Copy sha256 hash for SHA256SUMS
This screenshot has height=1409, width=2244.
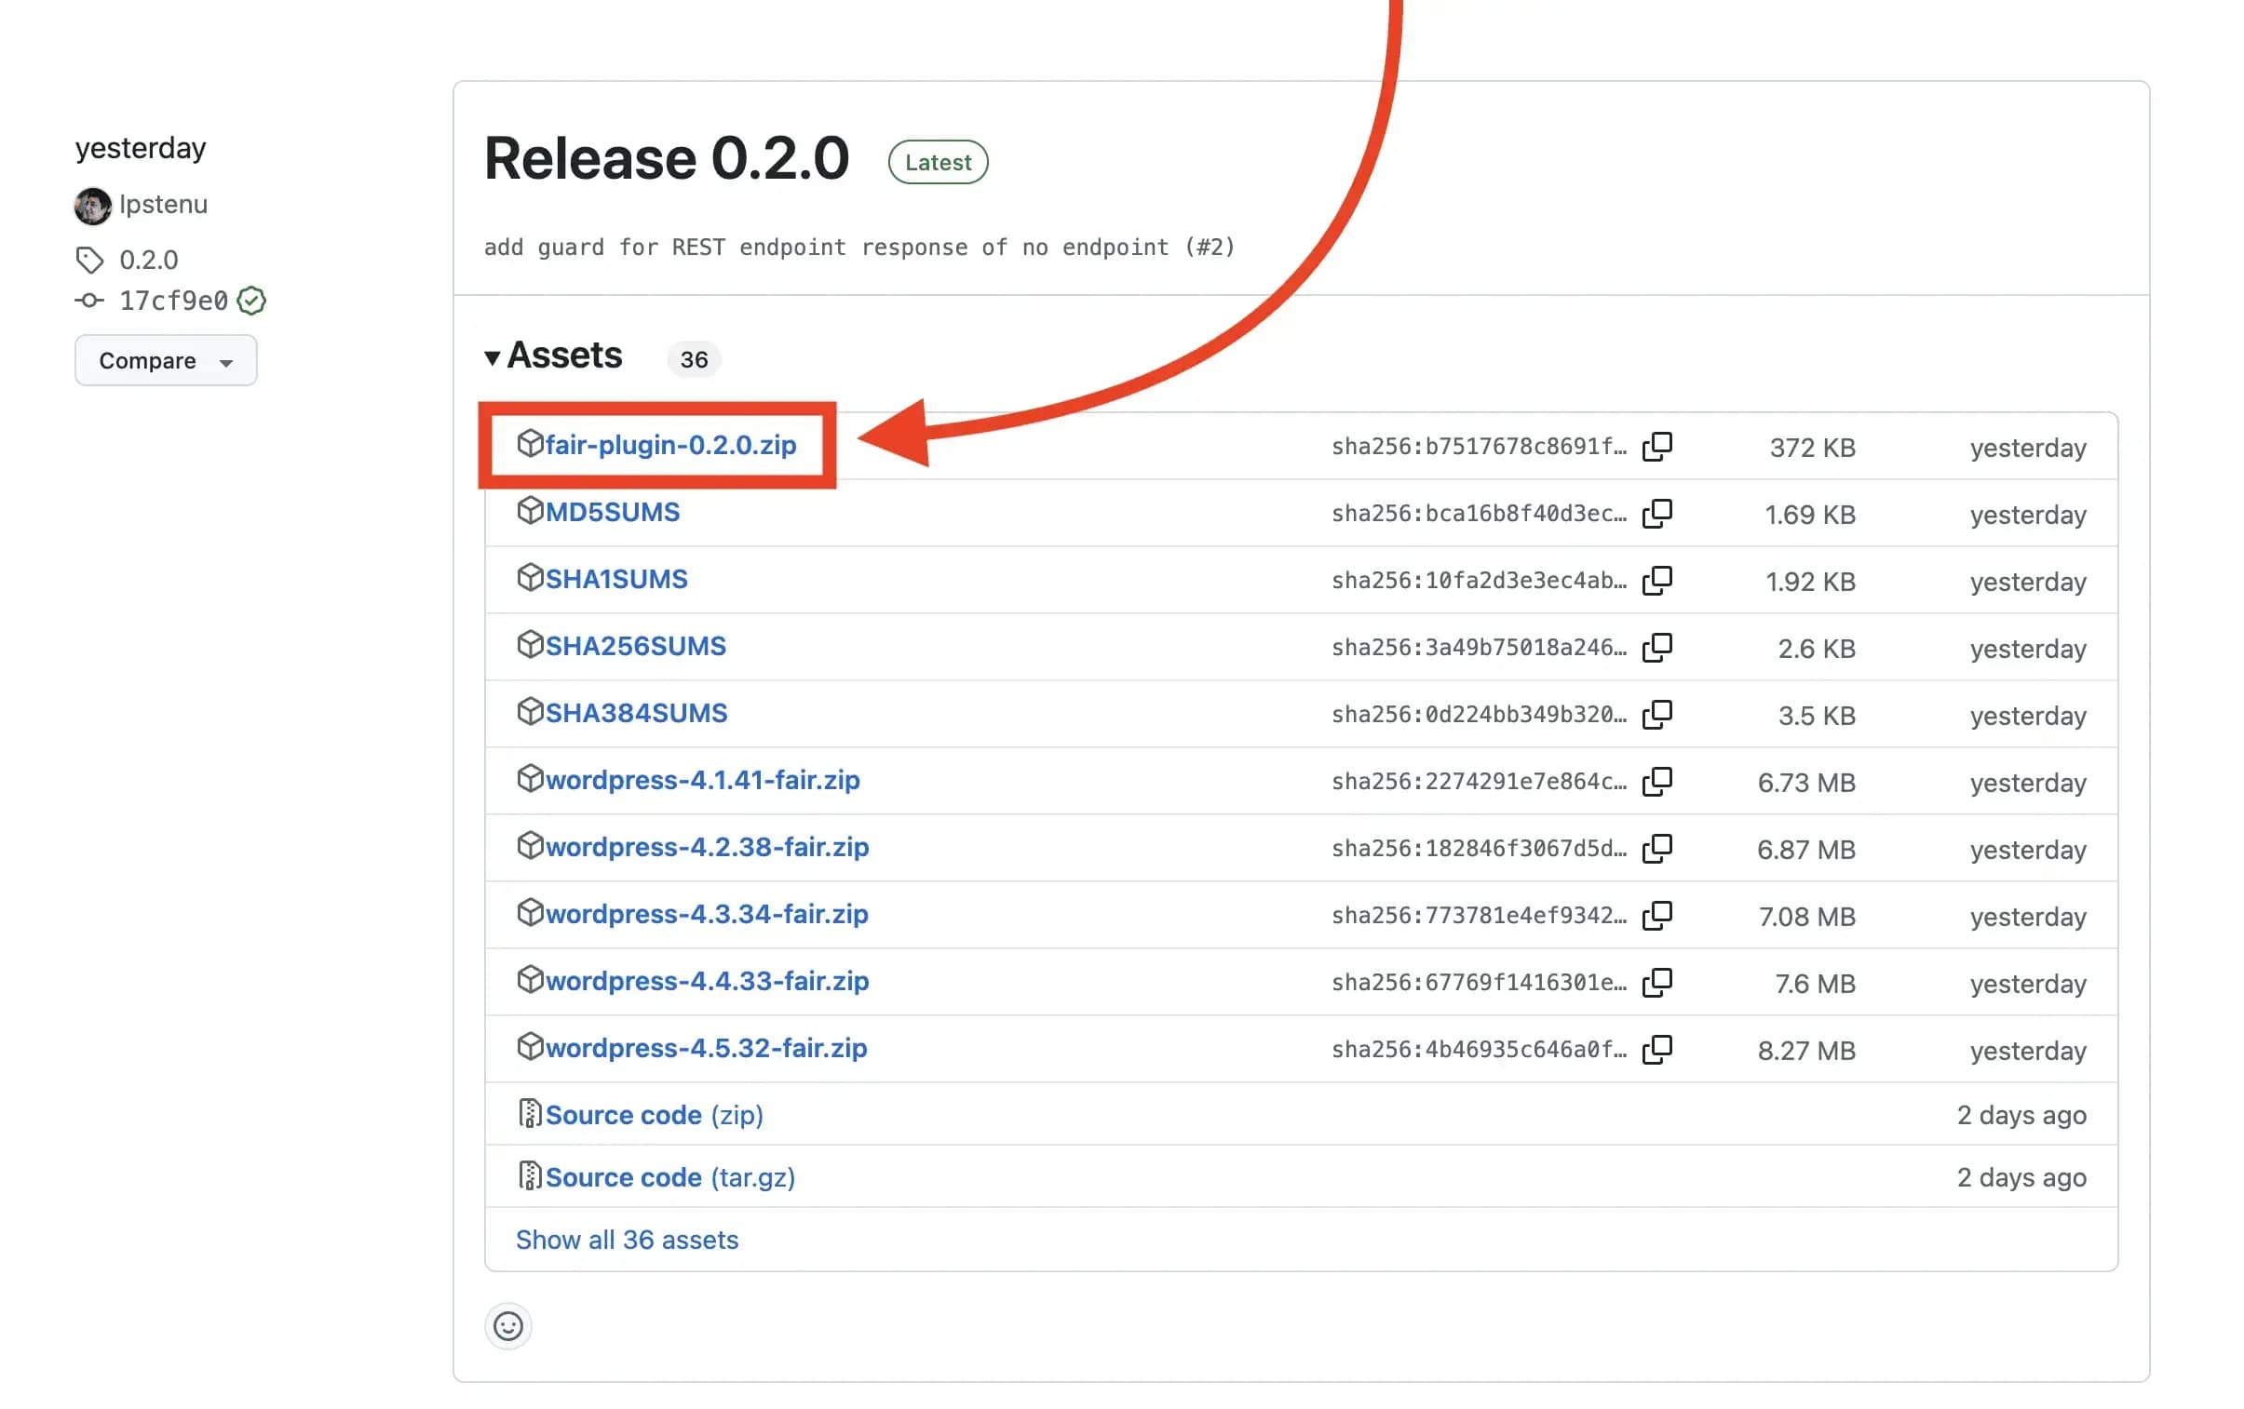[x=1656, y=647]
